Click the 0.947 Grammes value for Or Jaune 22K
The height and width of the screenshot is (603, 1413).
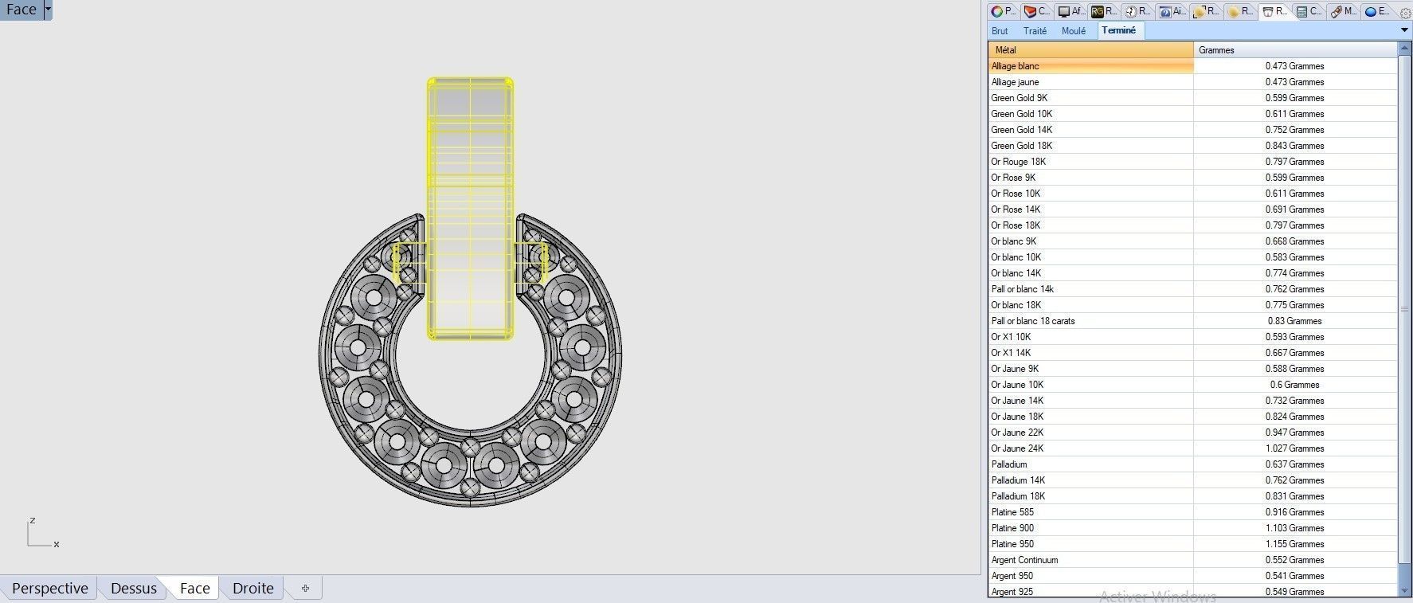1294,433
